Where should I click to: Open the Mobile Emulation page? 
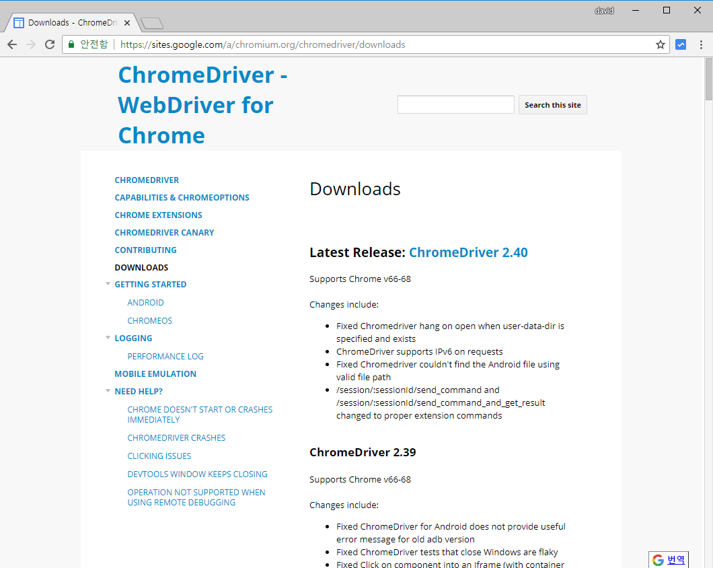point(155,374)
